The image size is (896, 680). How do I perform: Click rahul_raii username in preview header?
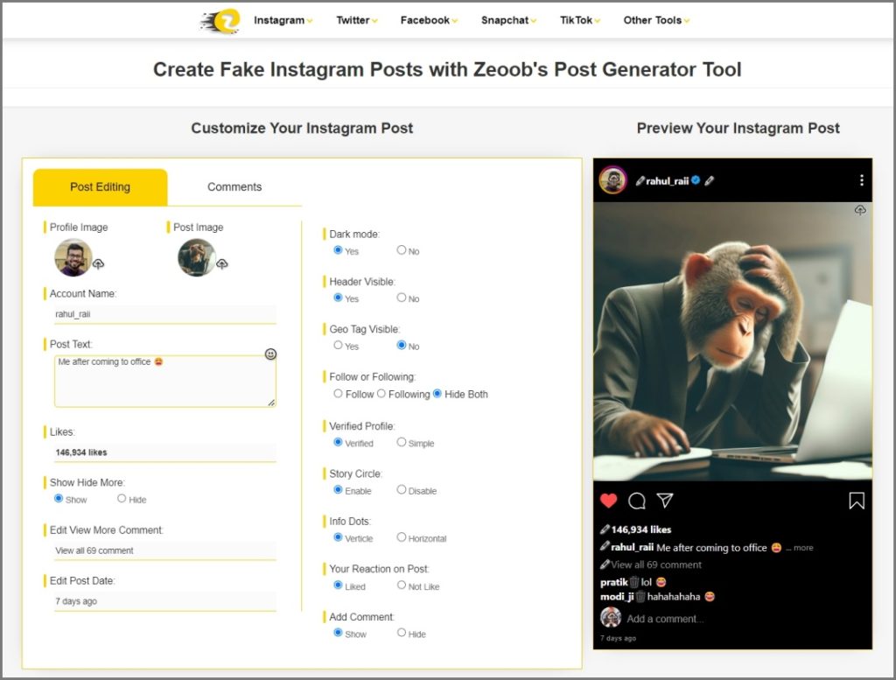pyautogui.click(x=668, y=181)
